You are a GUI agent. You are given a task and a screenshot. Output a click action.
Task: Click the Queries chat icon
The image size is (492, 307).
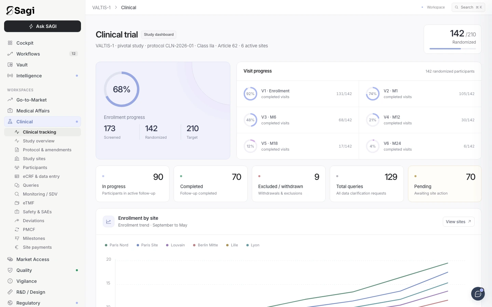[17, 185]
